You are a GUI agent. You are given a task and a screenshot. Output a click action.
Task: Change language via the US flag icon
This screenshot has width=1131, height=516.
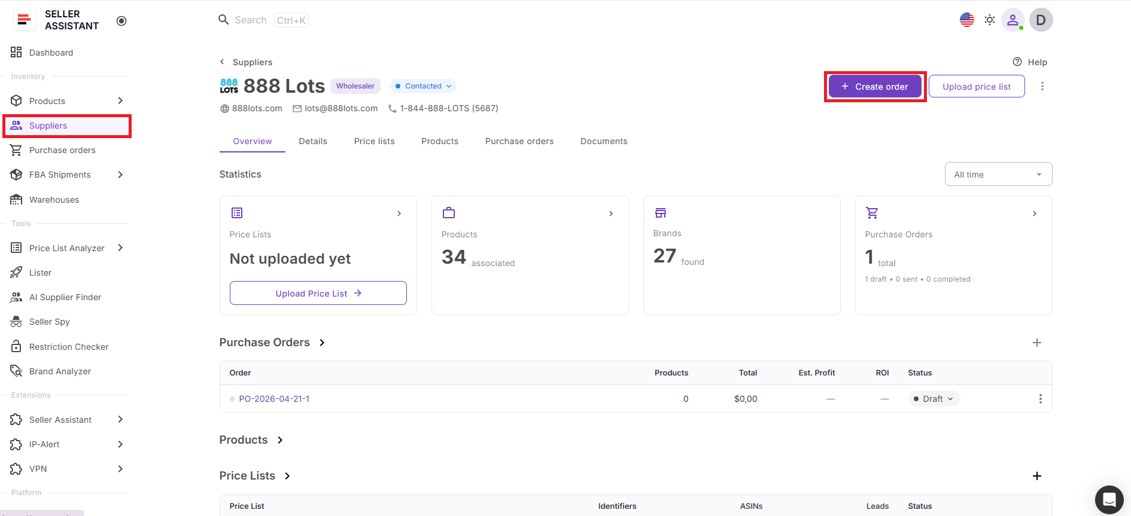click(x=967, y=20)
